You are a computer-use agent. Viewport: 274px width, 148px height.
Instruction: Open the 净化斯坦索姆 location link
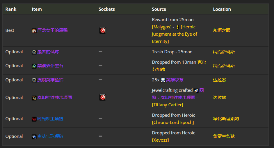226,119
